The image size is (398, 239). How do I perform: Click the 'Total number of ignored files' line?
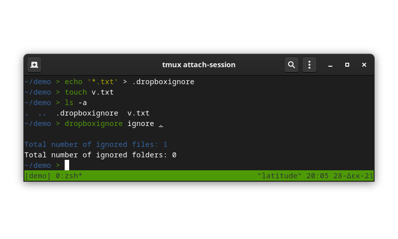pyautogui.click(x=96, y=144)
